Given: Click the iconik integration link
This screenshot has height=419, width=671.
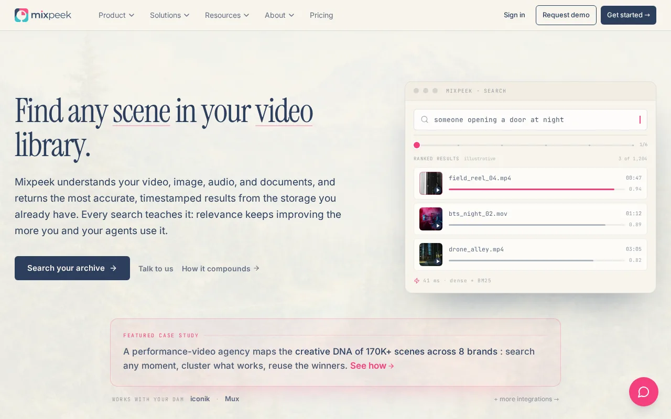Looking at the screenshot, I should coord(200,399).
